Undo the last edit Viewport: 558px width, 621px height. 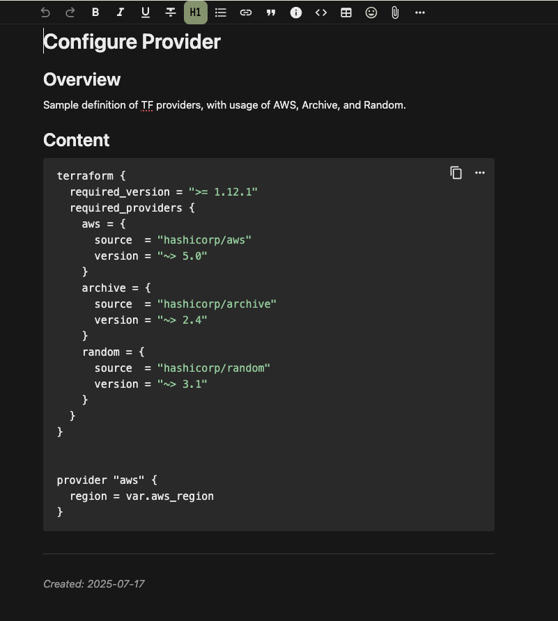pos(45,13)
